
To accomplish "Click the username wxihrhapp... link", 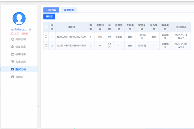I will click(19, 29).
